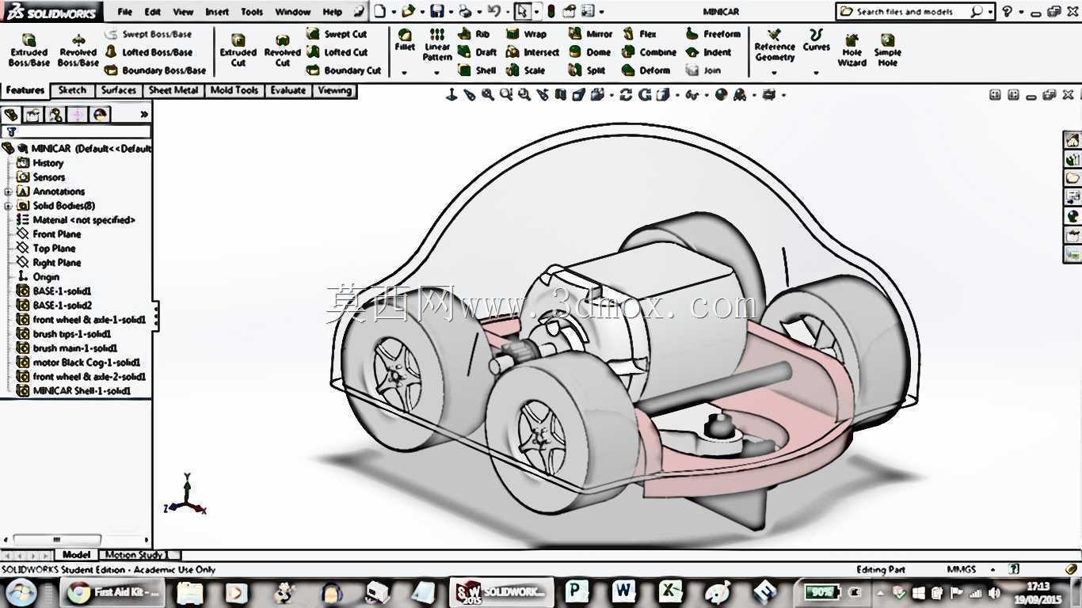
Task: Click the Edit Appearance color ball icon
Action: 721,95
